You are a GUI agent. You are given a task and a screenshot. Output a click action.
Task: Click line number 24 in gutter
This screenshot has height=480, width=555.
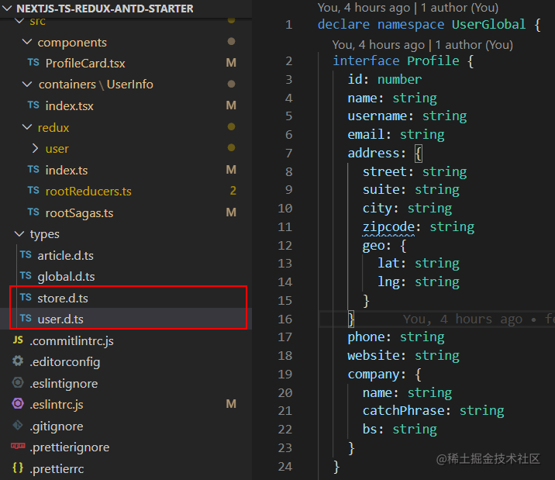click(x=285, y=467)
